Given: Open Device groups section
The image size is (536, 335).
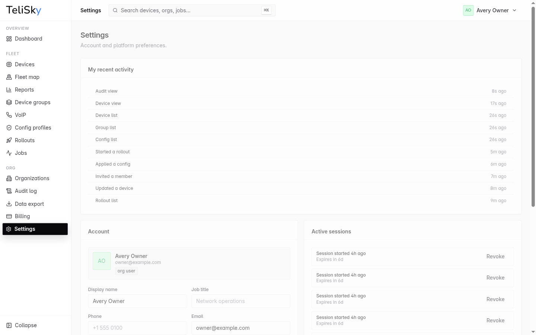Looking at the screenshot, I should pyautogui.click(x=35, y=102).
